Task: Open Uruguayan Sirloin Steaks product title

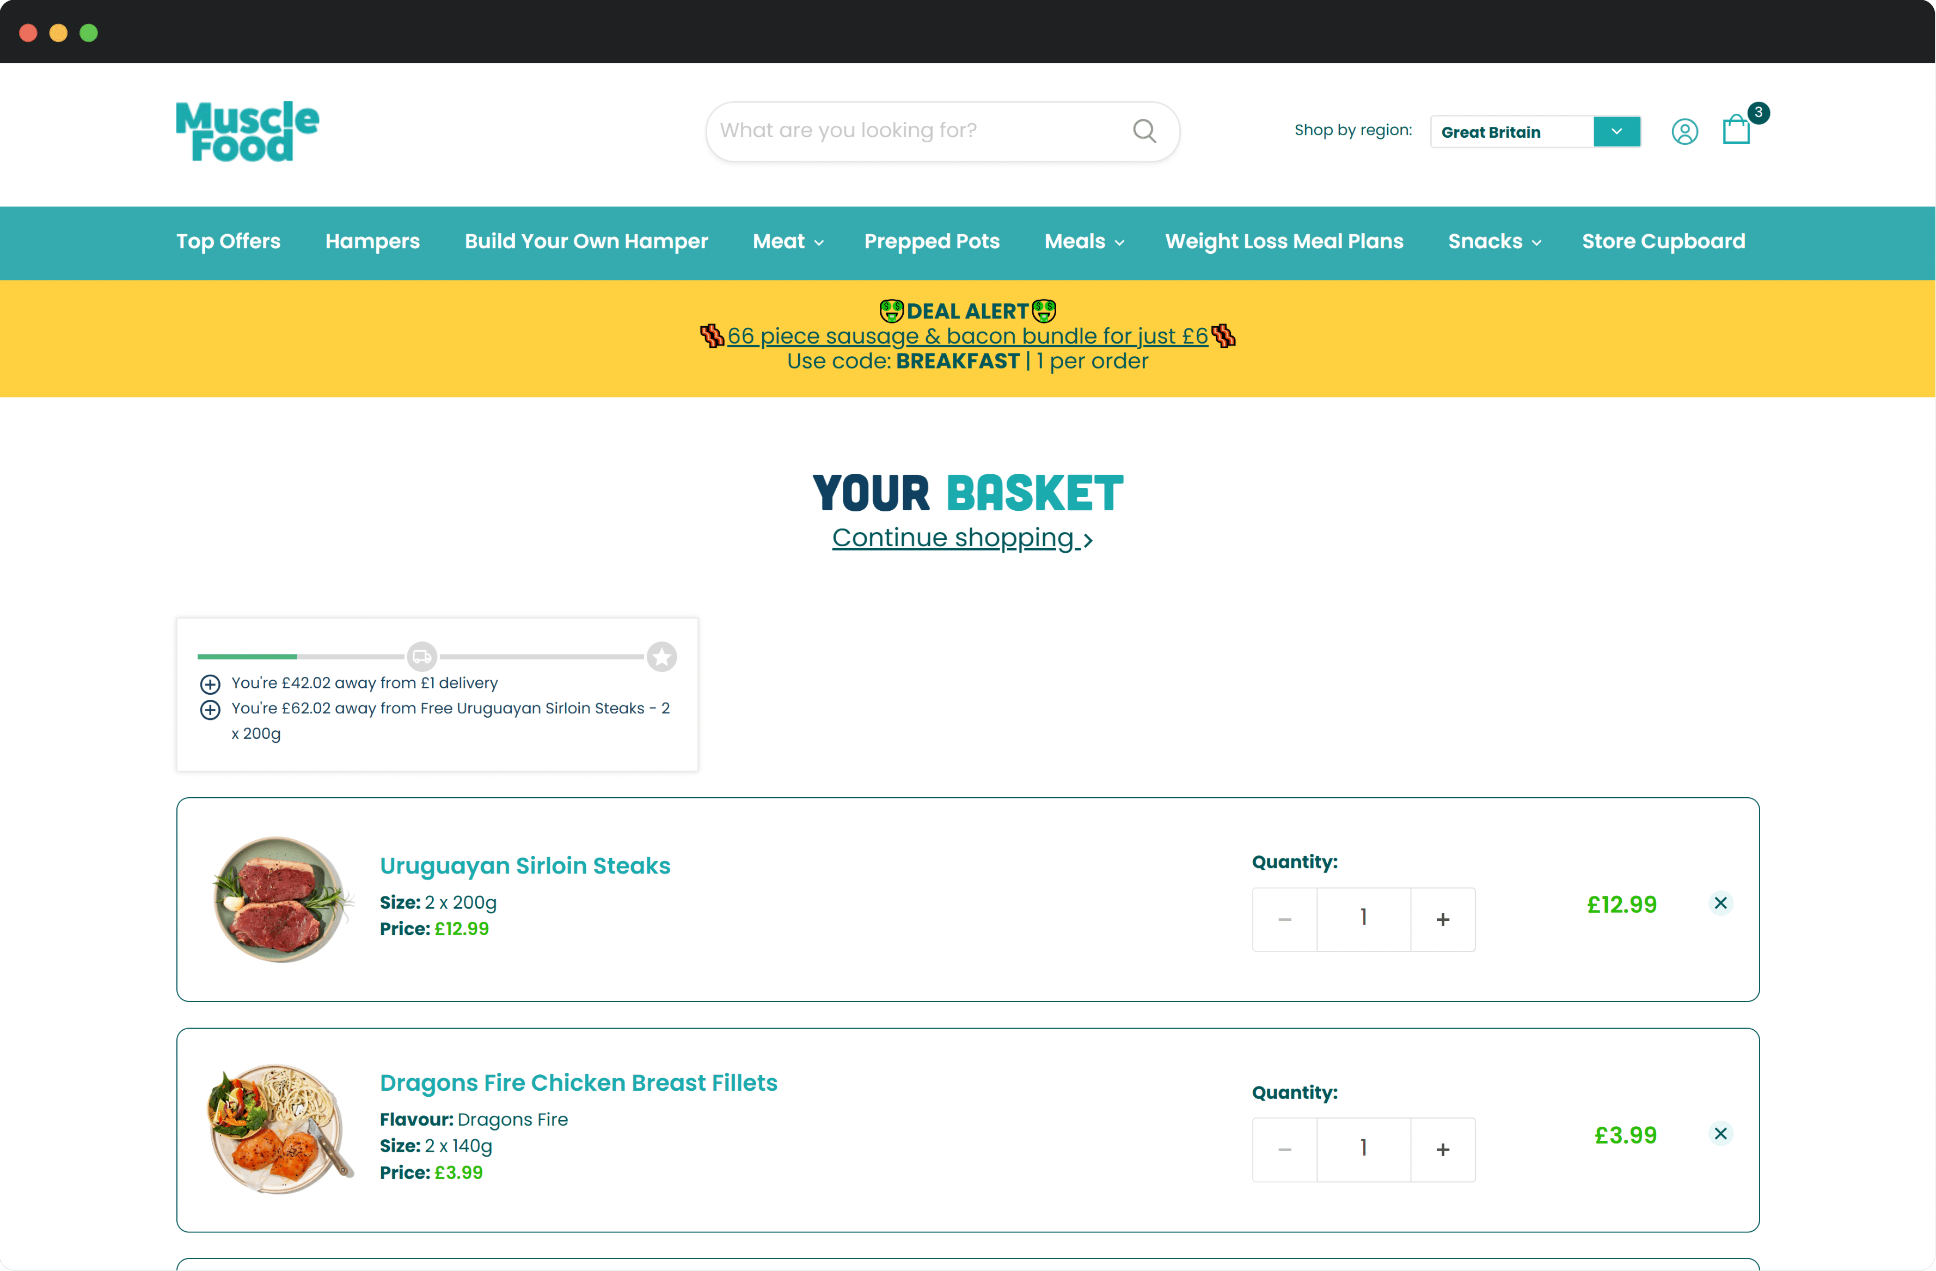Action: (x=525, y=866)
